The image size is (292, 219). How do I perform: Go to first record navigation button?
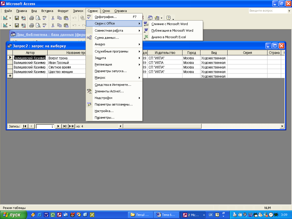coord(25,126)
